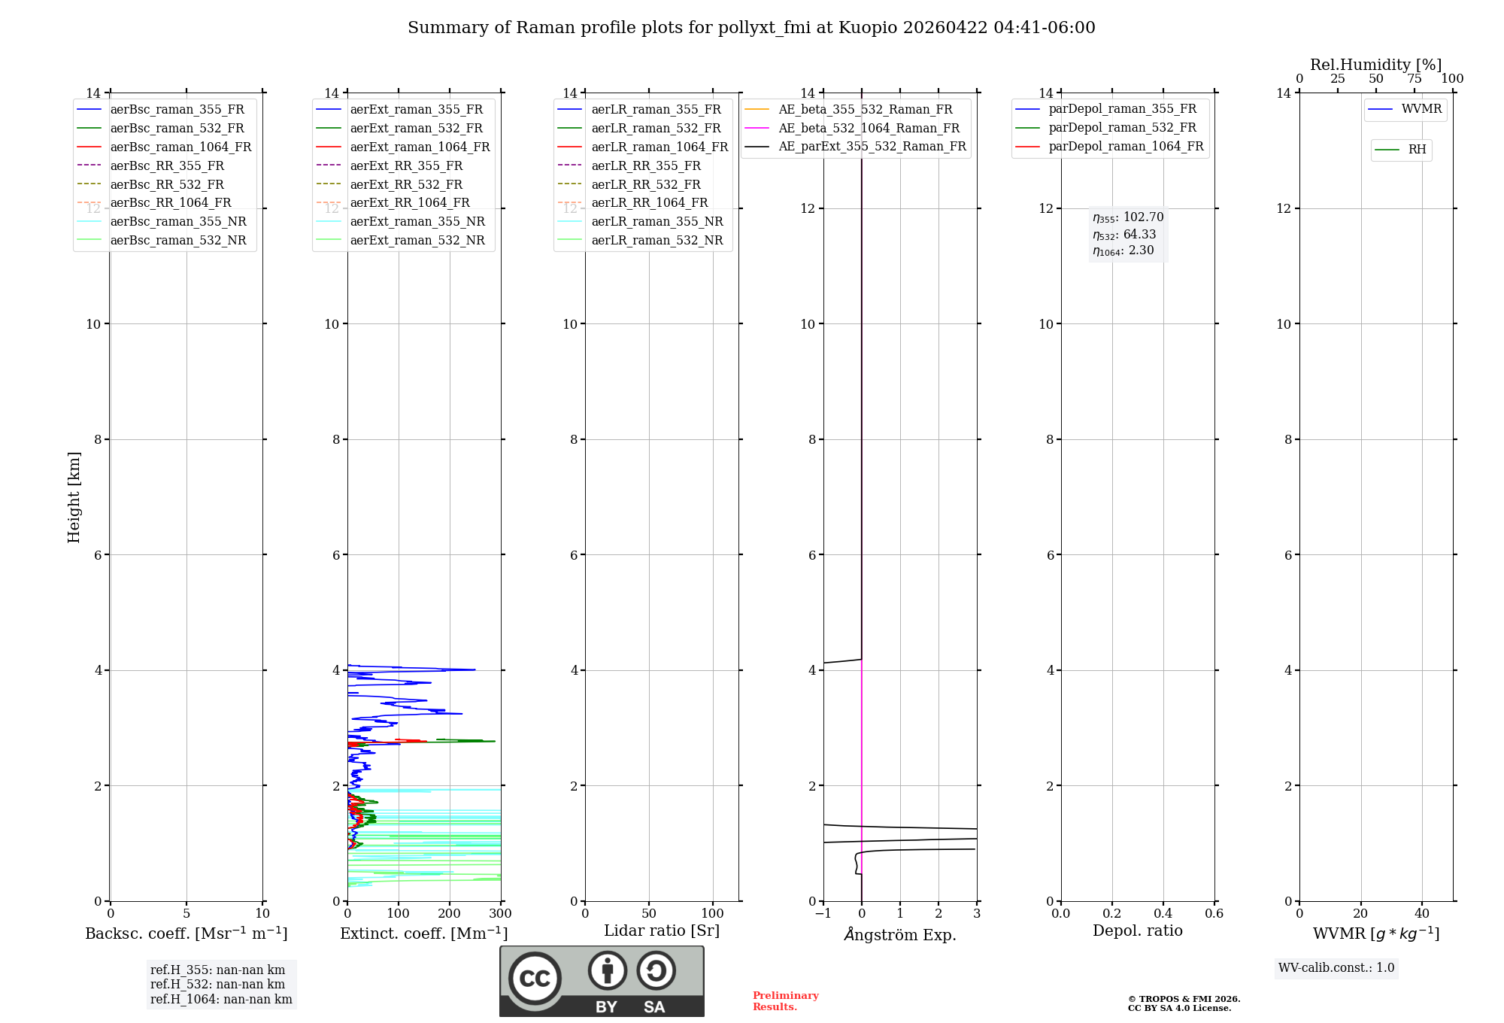The height and width of the screenshot is (1023, 1504).
Task: Select aerExt_raman_532_FR legend entry
Action: pos(416,129)
